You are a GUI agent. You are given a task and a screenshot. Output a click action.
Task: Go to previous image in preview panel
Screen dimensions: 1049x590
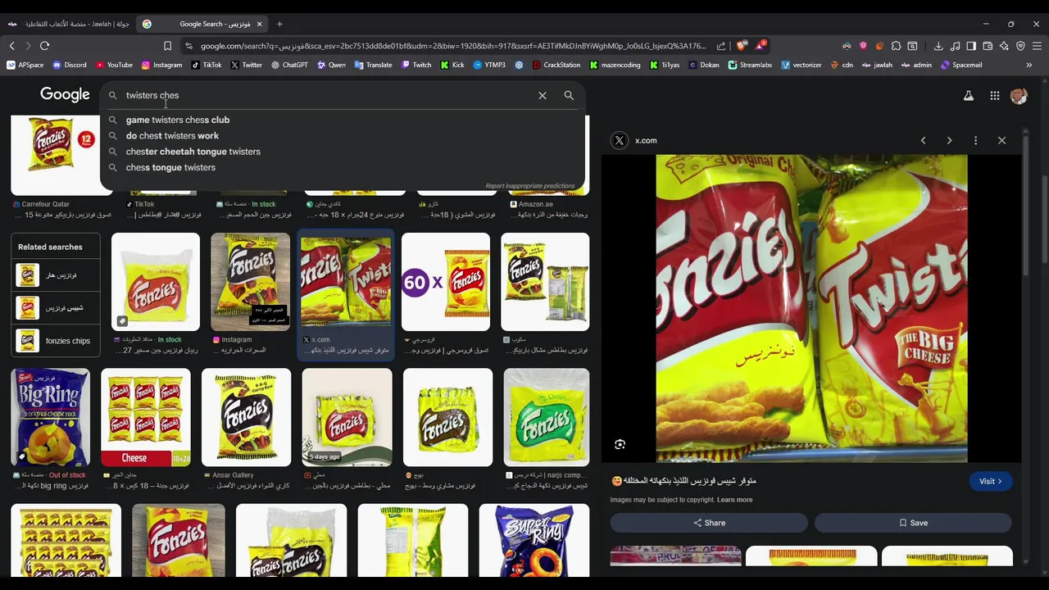(x=923, y=141)
